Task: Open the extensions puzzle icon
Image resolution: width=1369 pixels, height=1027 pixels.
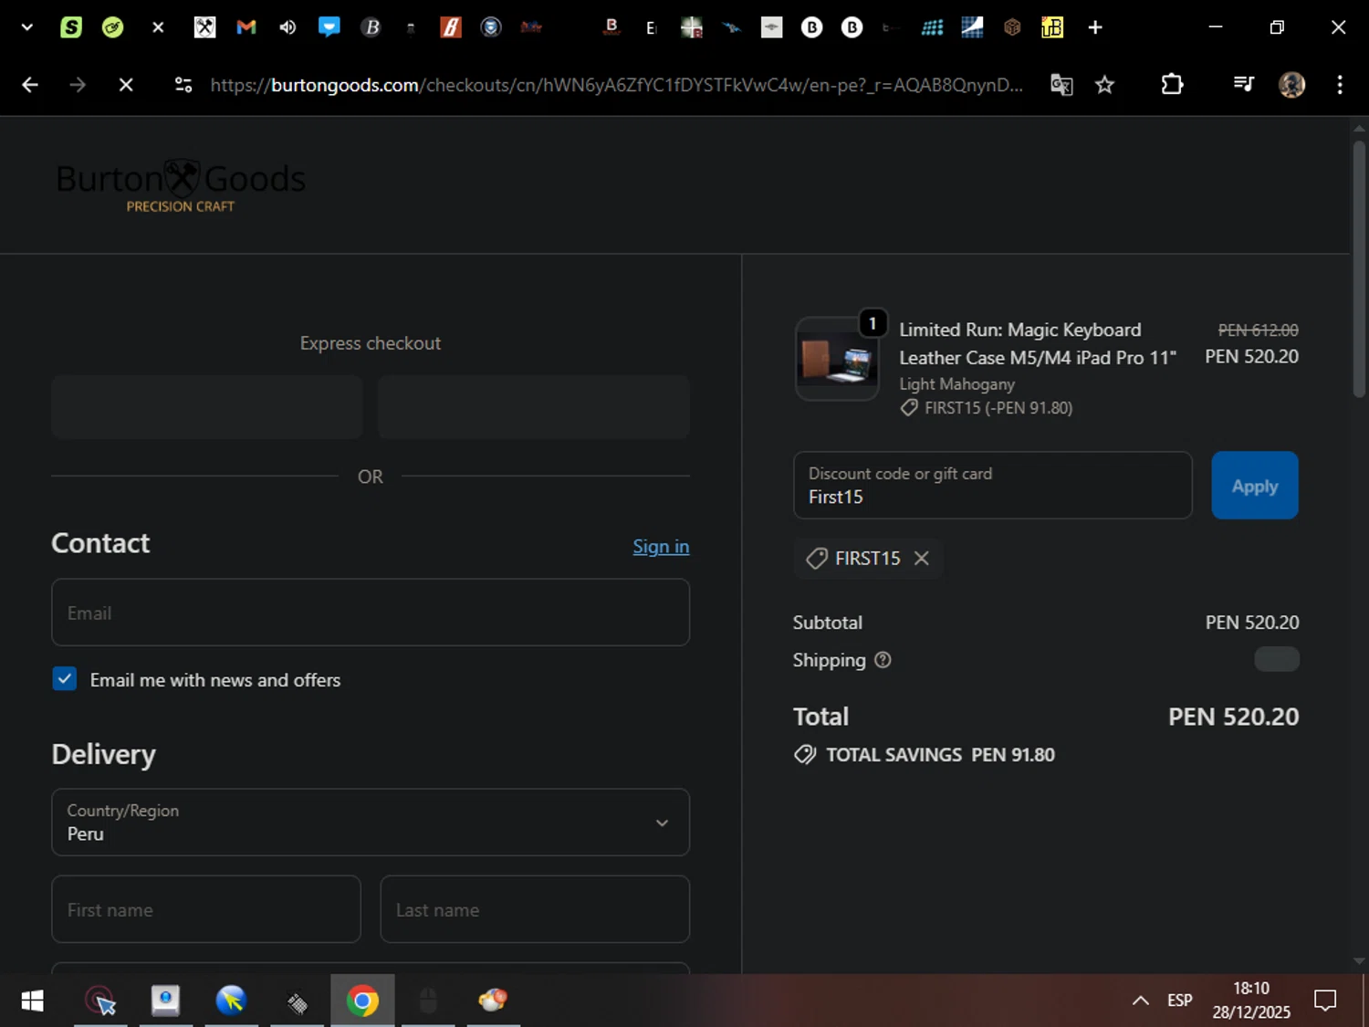Action: coord(1172,85)
